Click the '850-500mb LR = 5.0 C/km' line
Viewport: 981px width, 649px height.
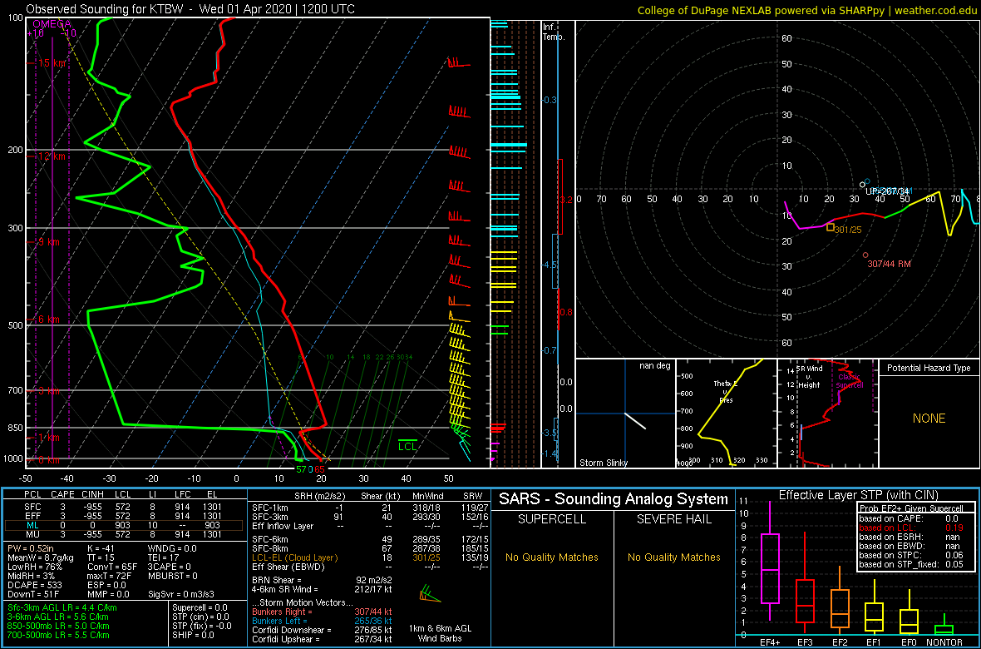pyautogui.click(x=58, y=627)
